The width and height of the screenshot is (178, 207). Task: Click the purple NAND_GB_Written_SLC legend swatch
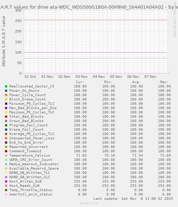pos(6,177)
